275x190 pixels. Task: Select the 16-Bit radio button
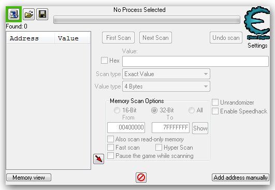coord(117,110)
